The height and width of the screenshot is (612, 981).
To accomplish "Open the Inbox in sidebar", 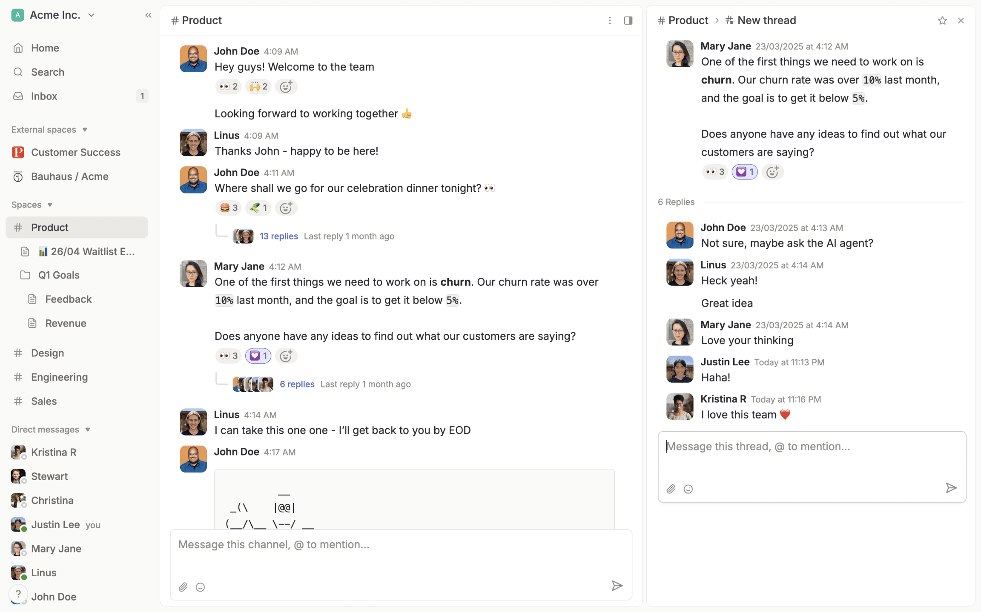I will tap(44, 96).
